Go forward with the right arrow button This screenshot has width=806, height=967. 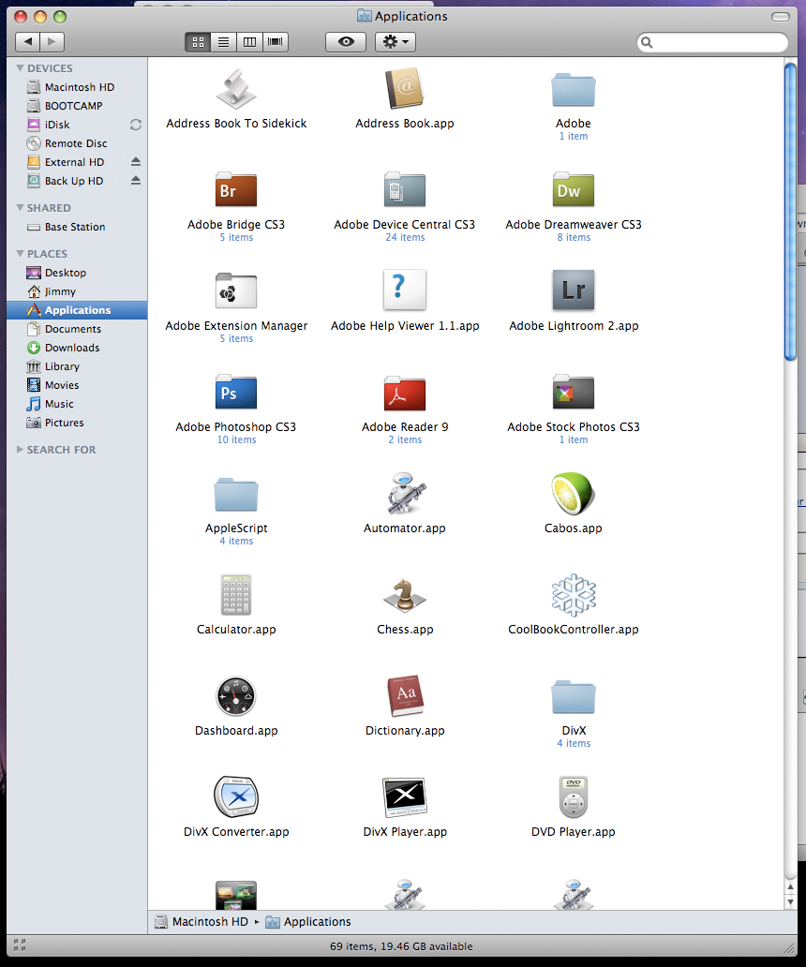(52, 42)
